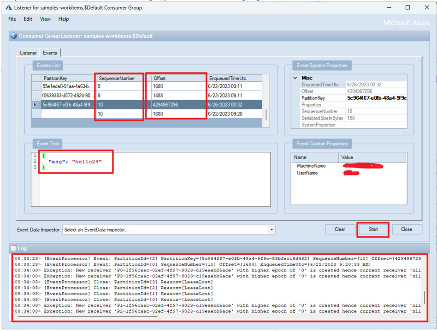This screenshot has height=331, width=437.
Task: Select the MachineName custom property row
Action: 348,166
